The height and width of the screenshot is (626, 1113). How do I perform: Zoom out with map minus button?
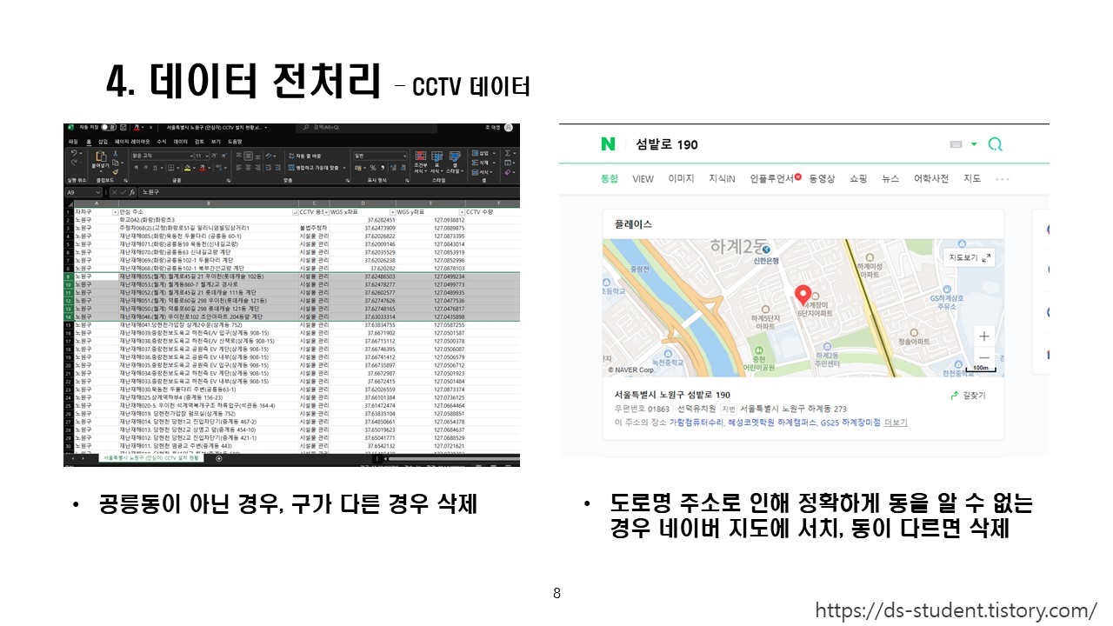click(983, 357)
